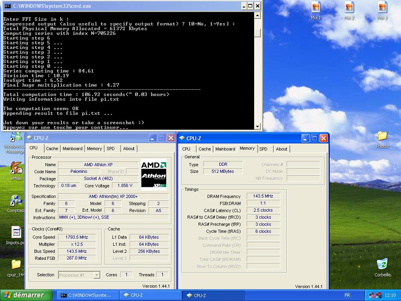Open Cache tab in left CPU-Z window
This screenshot has width=401, height=301.
tap(52, 149)
